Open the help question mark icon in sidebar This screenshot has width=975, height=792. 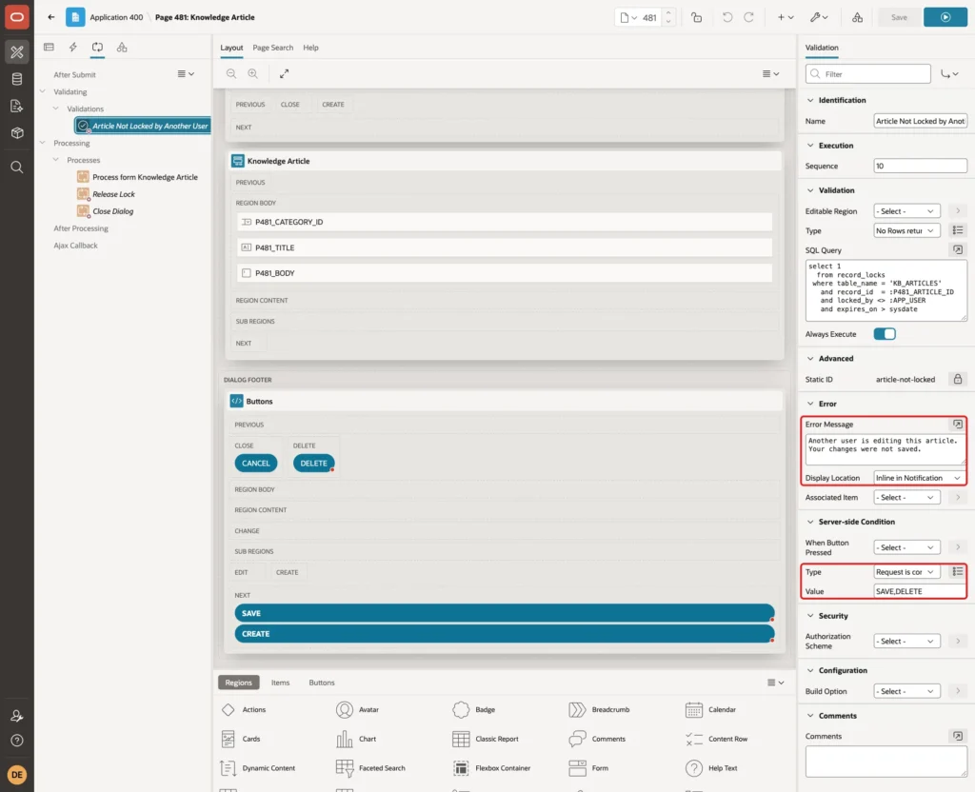click(17, 741)
